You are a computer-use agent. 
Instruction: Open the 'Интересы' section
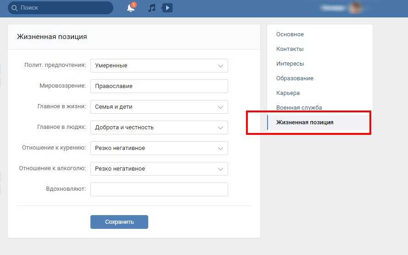tap(290, 64)
